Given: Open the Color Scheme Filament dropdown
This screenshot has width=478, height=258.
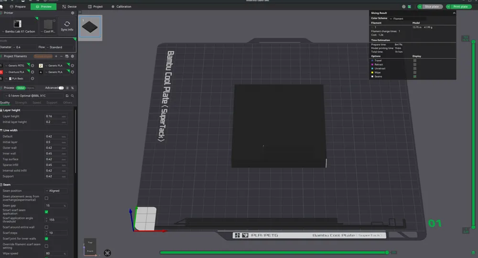Looking at the screenshot, I should tap(407, 19).
